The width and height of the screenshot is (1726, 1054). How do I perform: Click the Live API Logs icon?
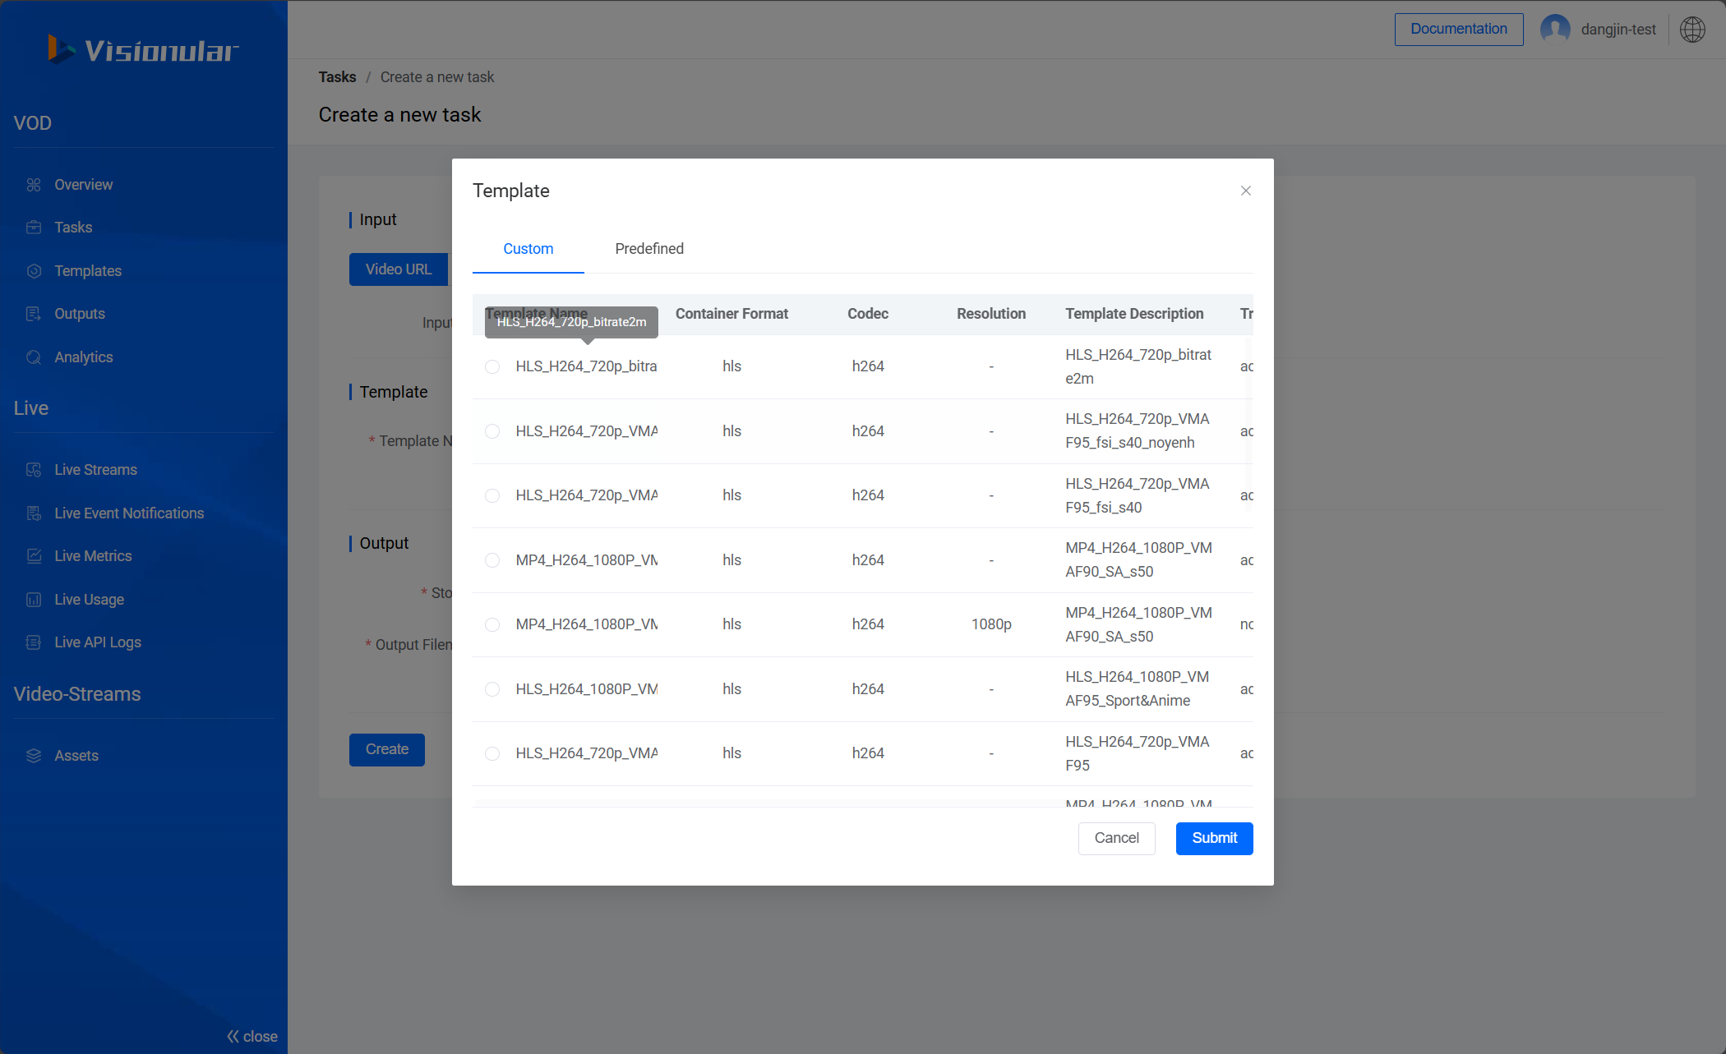point(34,642)
